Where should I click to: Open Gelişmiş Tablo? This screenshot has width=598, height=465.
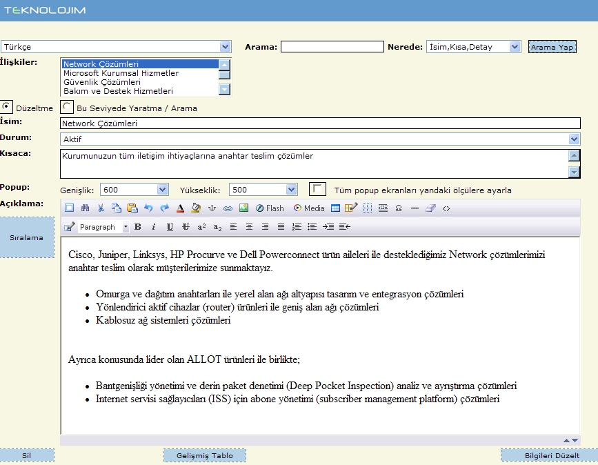pos(205,455)
